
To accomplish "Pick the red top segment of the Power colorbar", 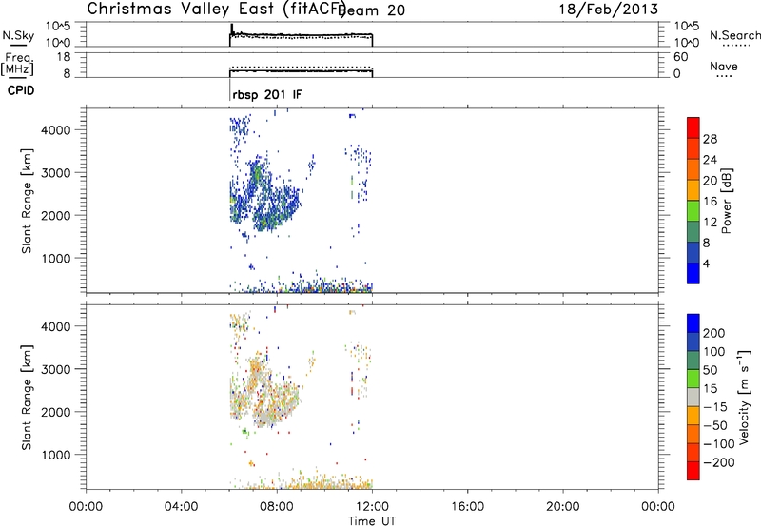I will [x=693, y=128].
